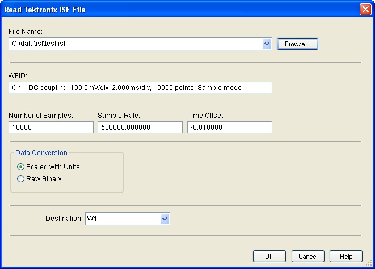The height and width of the screenshot is (269, 375).
Task: Focus the WFID text field
Action: pos(140,88)
